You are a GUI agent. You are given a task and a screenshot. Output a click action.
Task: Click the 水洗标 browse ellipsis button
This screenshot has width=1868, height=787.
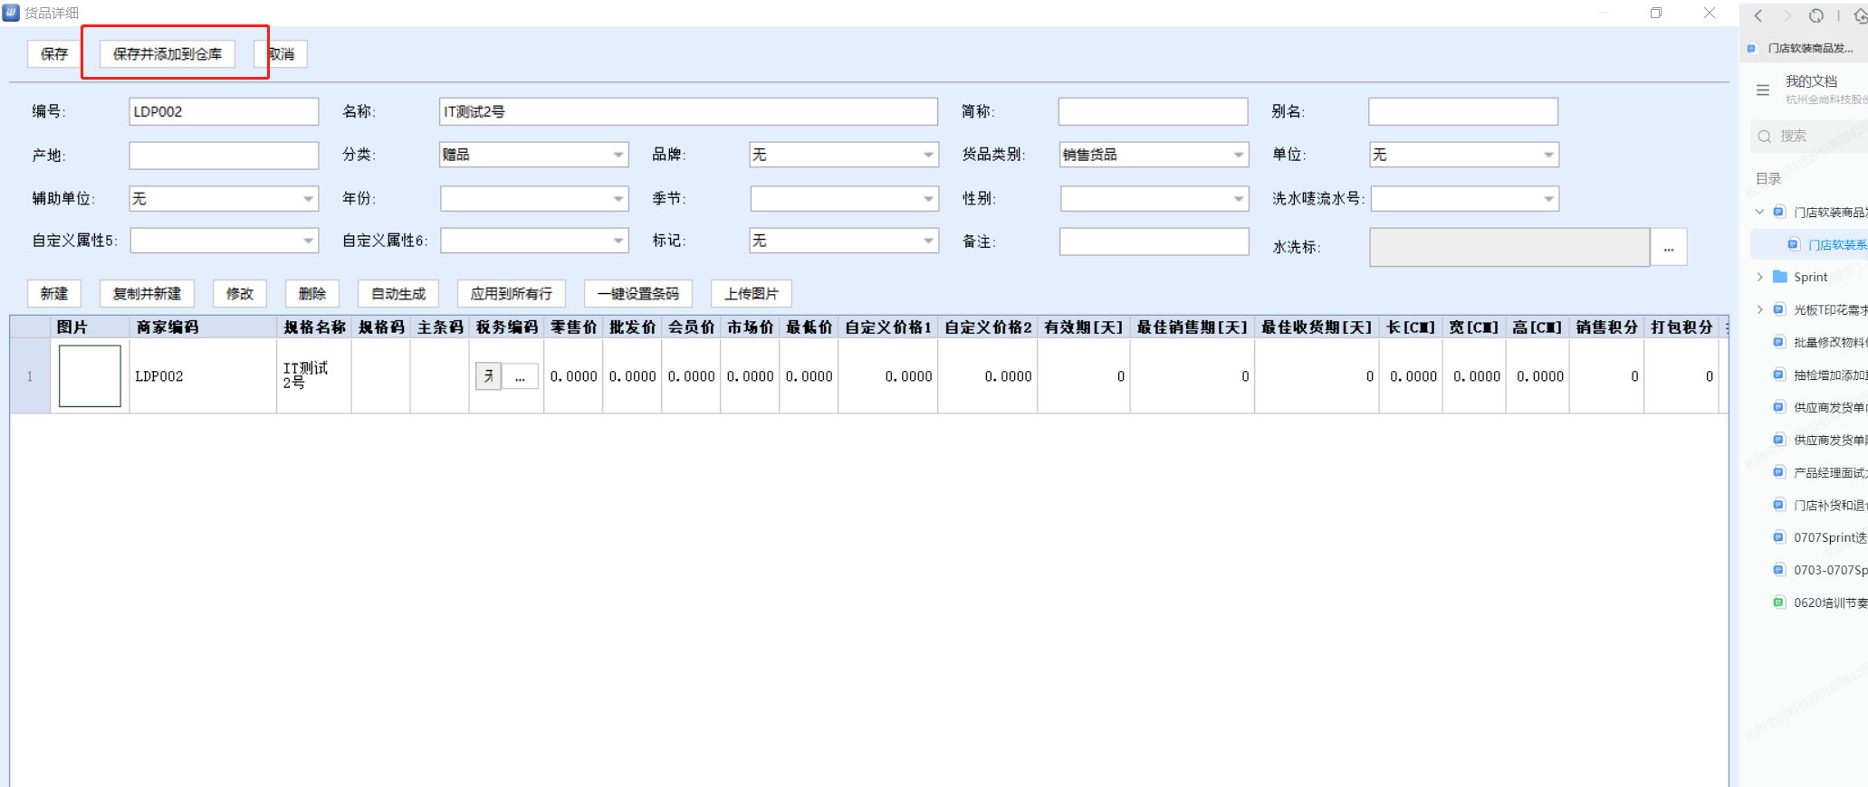pyautogui.click(x=1668, y=248)
